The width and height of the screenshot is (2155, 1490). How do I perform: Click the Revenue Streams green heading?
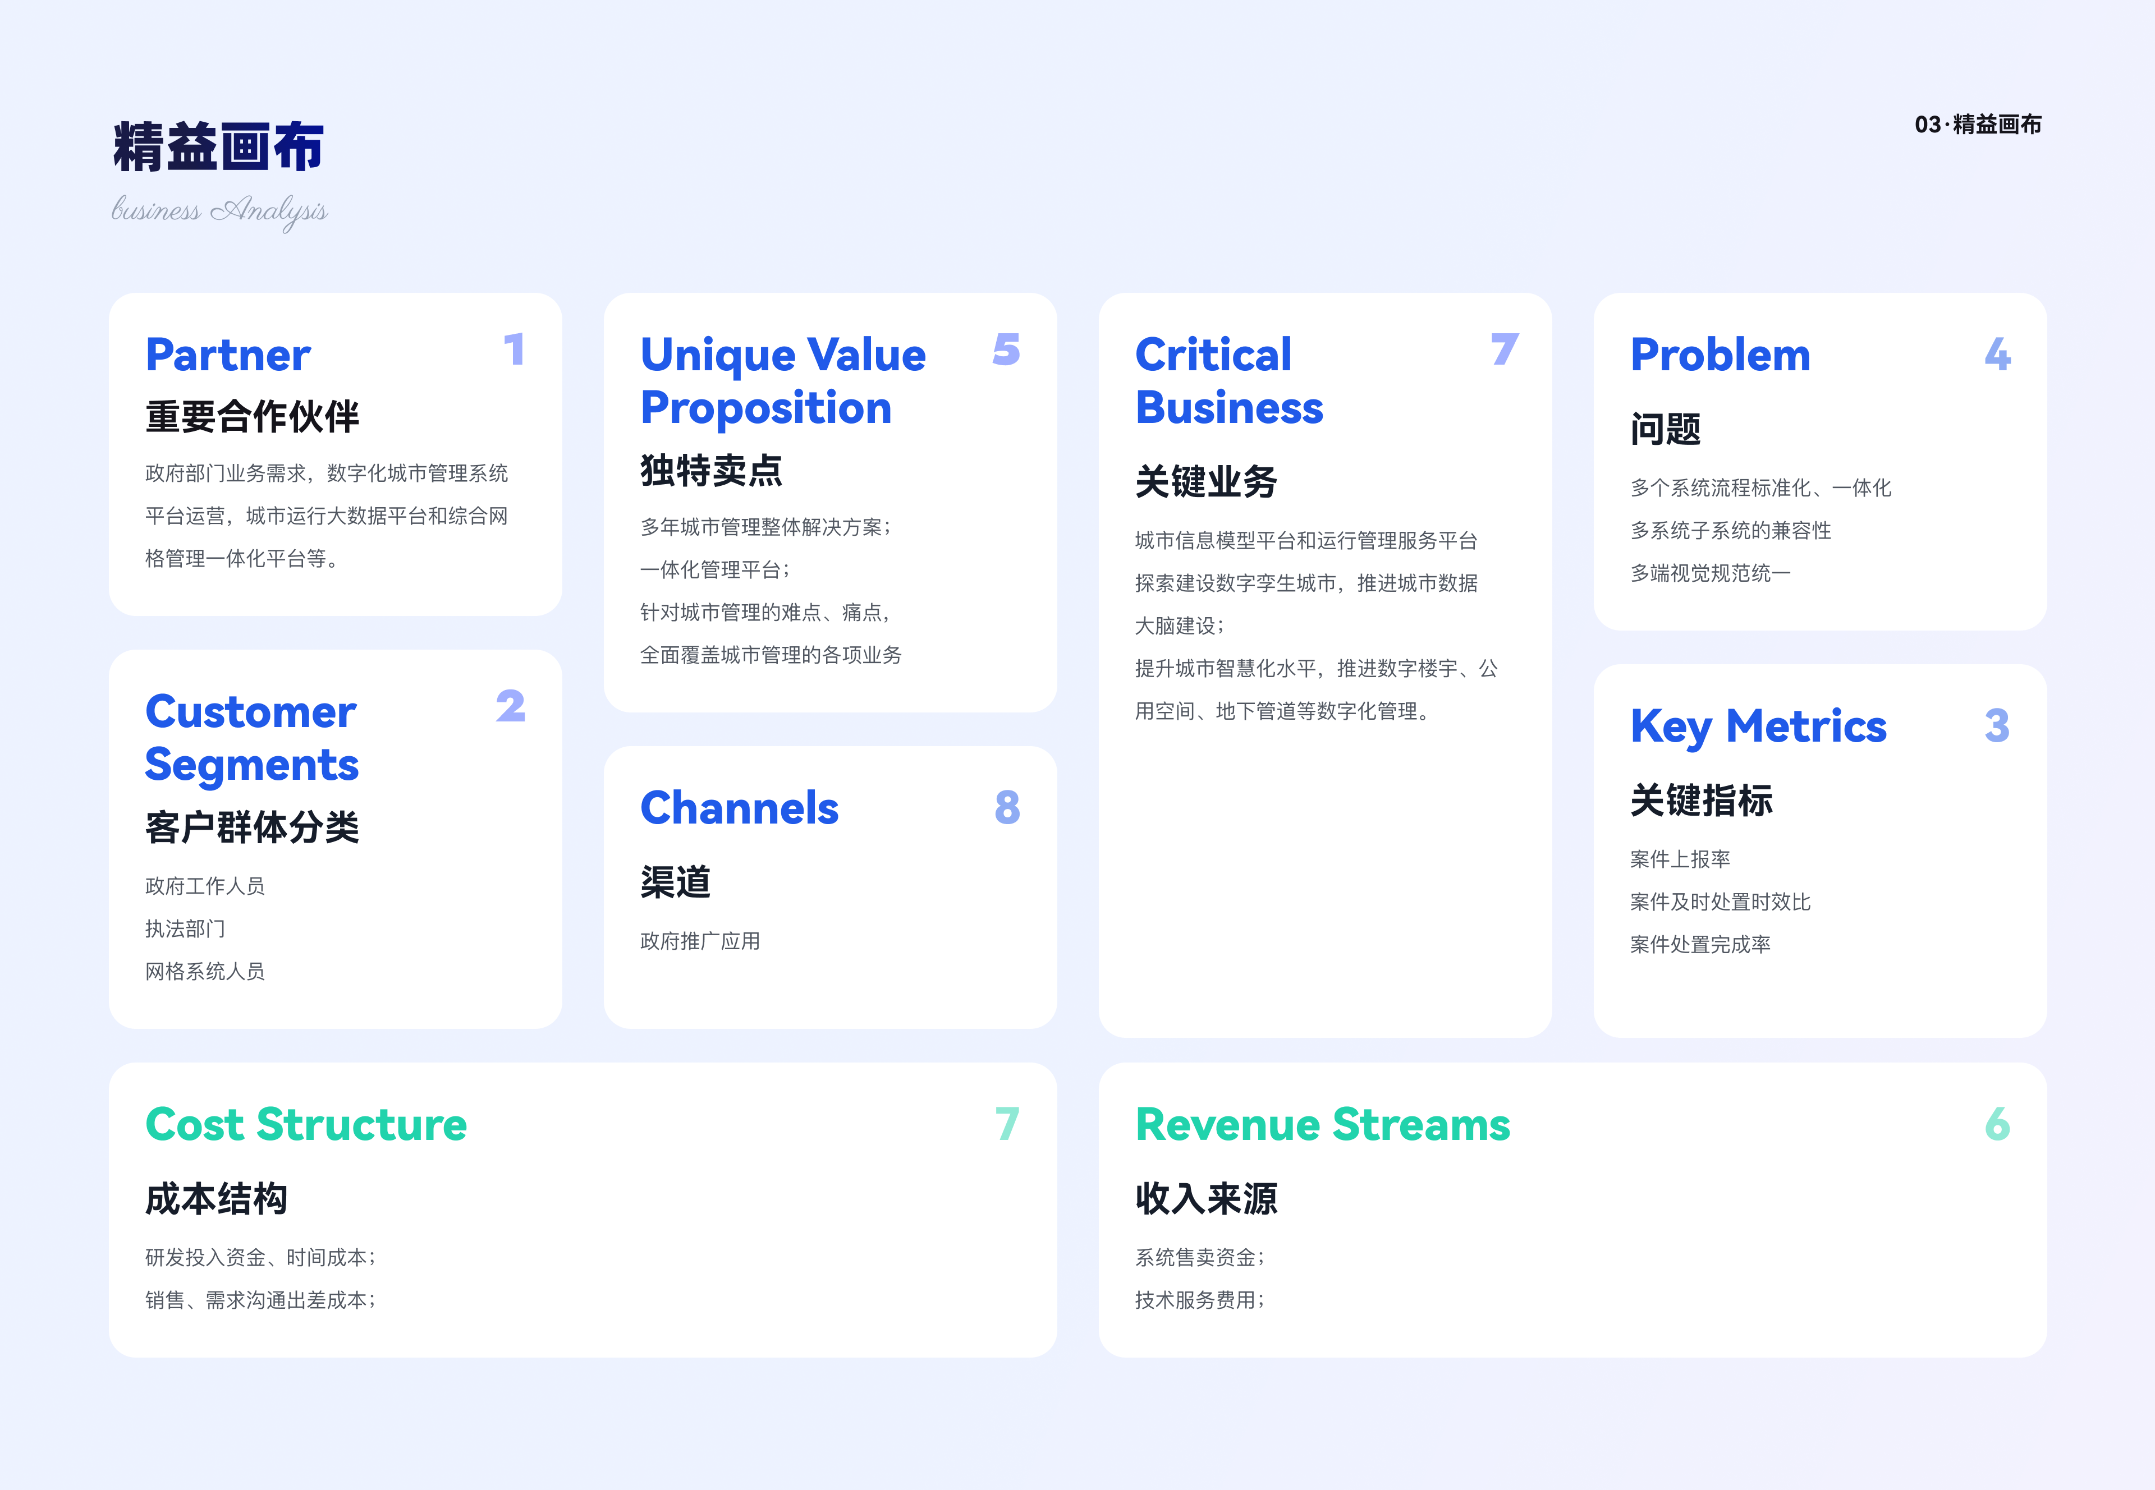pos(1322,1124)
